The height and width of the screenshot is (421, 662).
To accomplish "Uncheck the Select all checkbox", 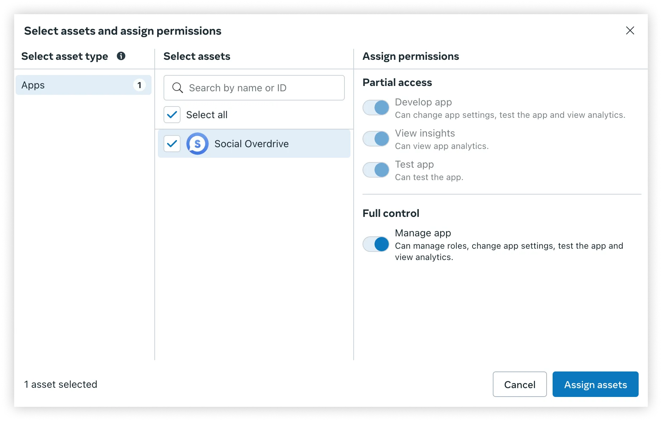I will coord(172,115).
